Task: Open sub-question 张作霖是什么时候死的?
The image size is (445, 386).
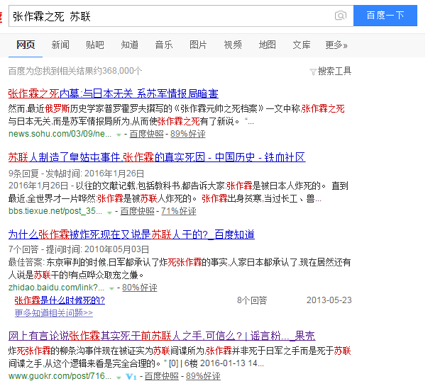Action: tap(60, 300)
